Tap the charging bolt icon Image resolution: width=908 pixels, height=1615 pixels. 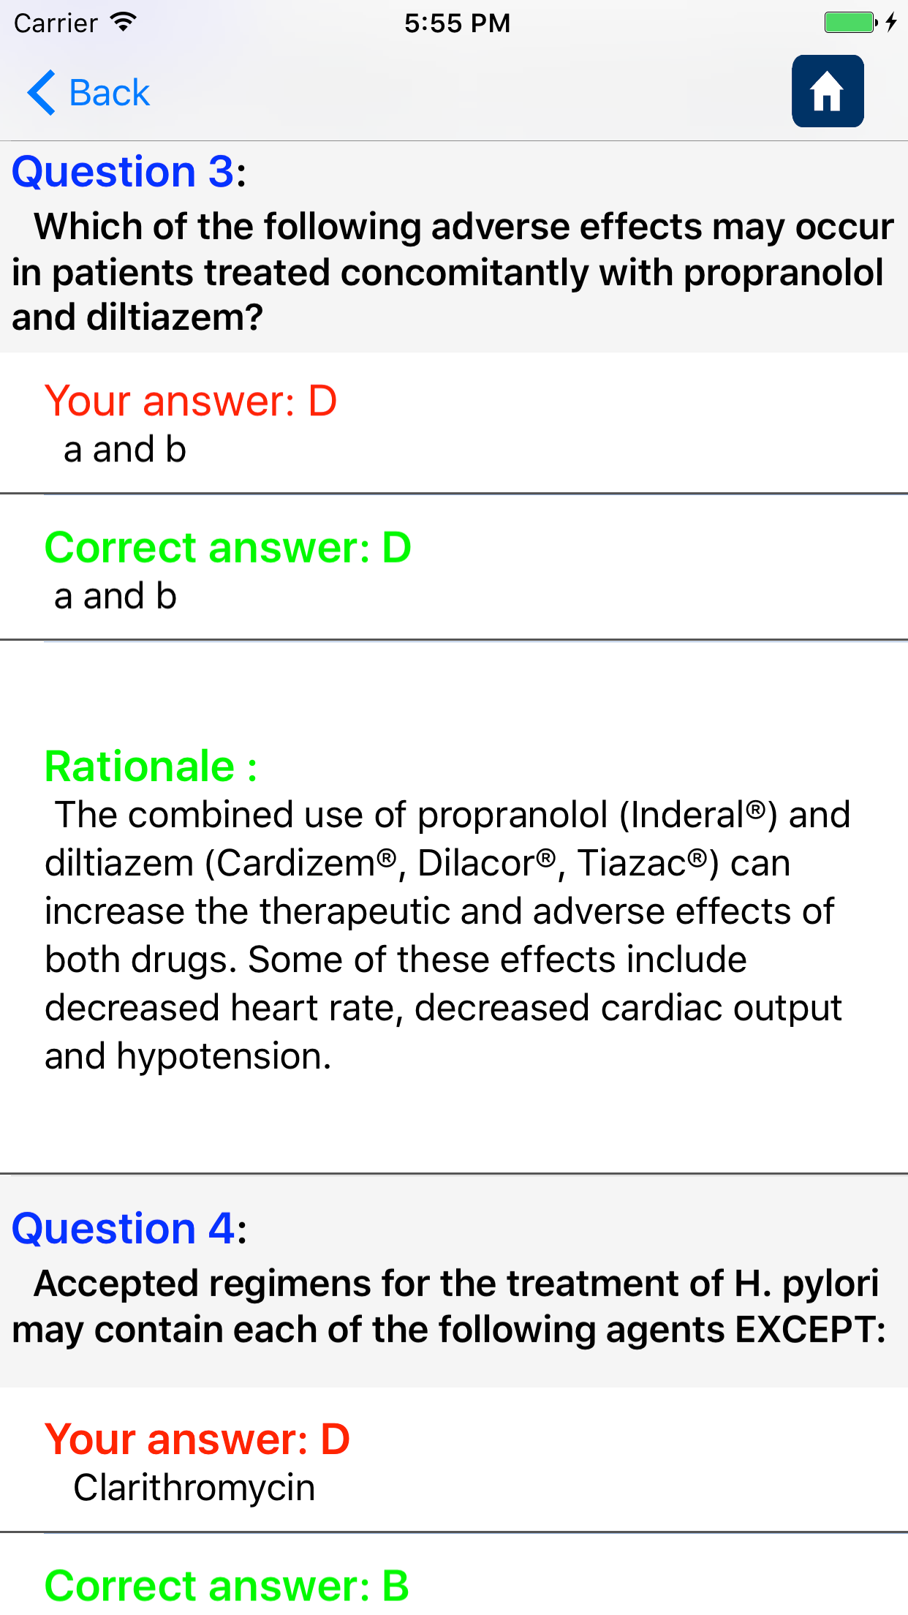(890, 23)
